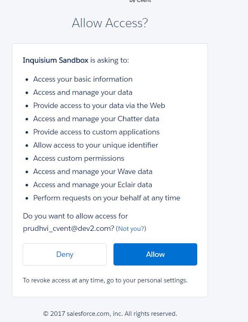
Task: Click the revoke access note text
Action: [105, 280]
